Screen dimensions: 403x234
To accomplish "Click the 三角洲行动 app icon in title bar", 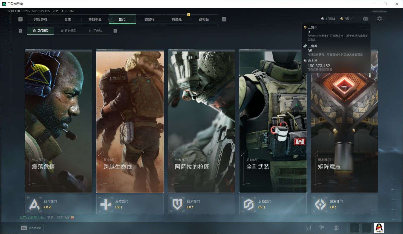I will click(x=4, y=4).
